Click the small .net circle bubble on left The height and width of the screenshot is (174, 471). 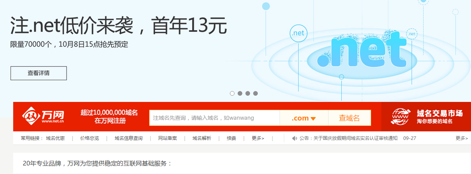tap(298, 33)
